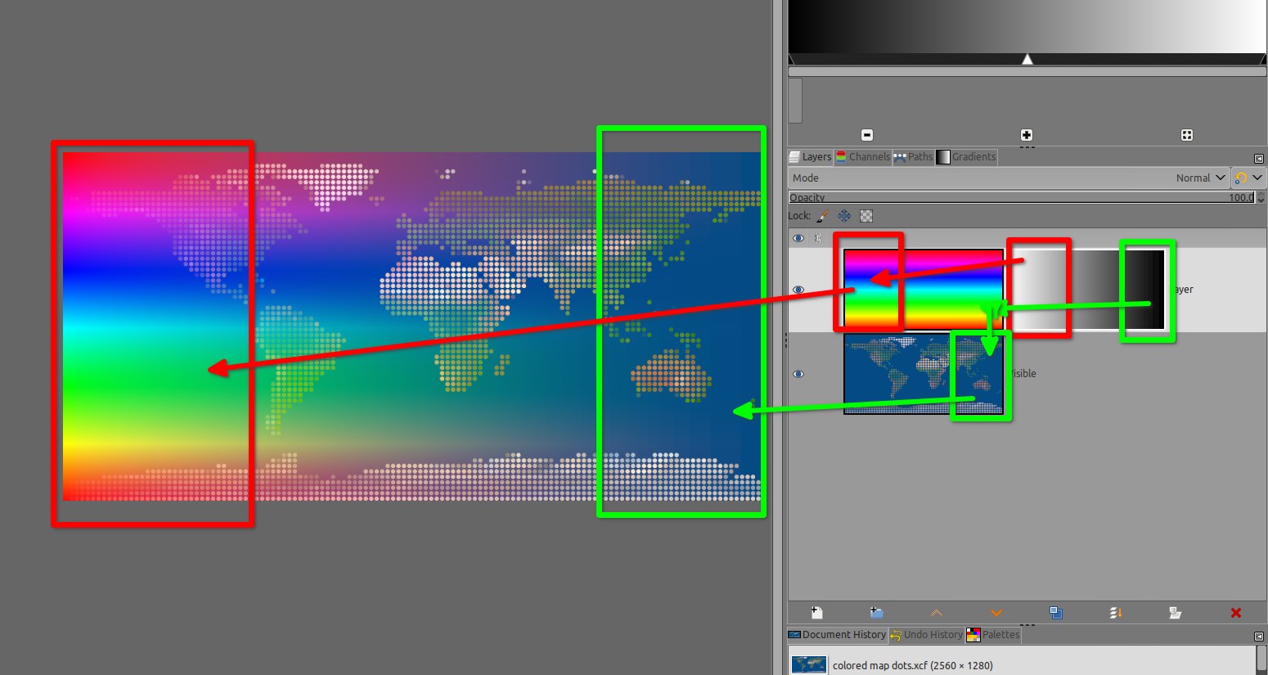Create a new layer group
Viewport: 1268px width, 675px height.
[876, 613]
